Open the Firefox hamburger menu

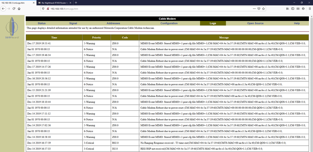click(x=309, y=9)
